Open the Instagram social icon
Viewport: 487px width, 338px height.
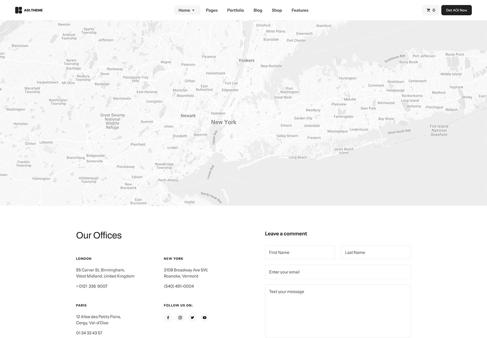coord(180,318)
